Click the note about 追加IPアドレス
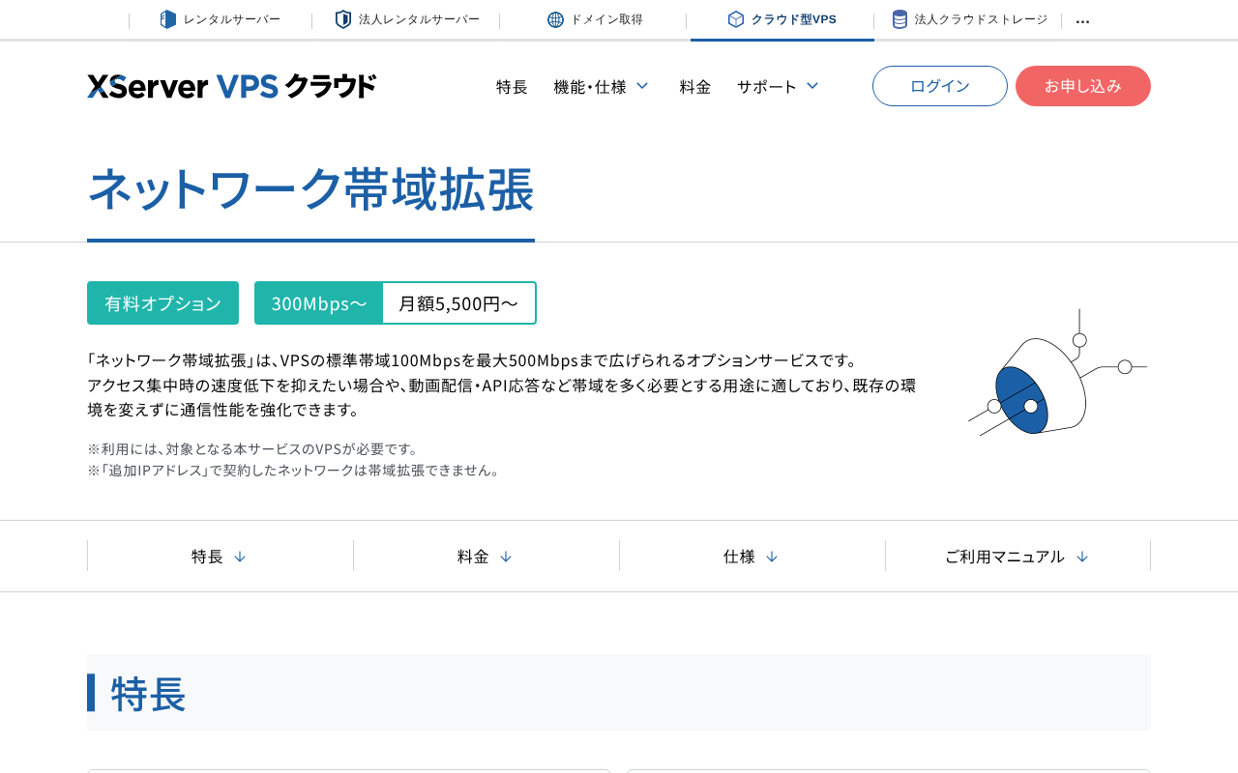The width and height of the screenshot is (1238, 773). 296,471
